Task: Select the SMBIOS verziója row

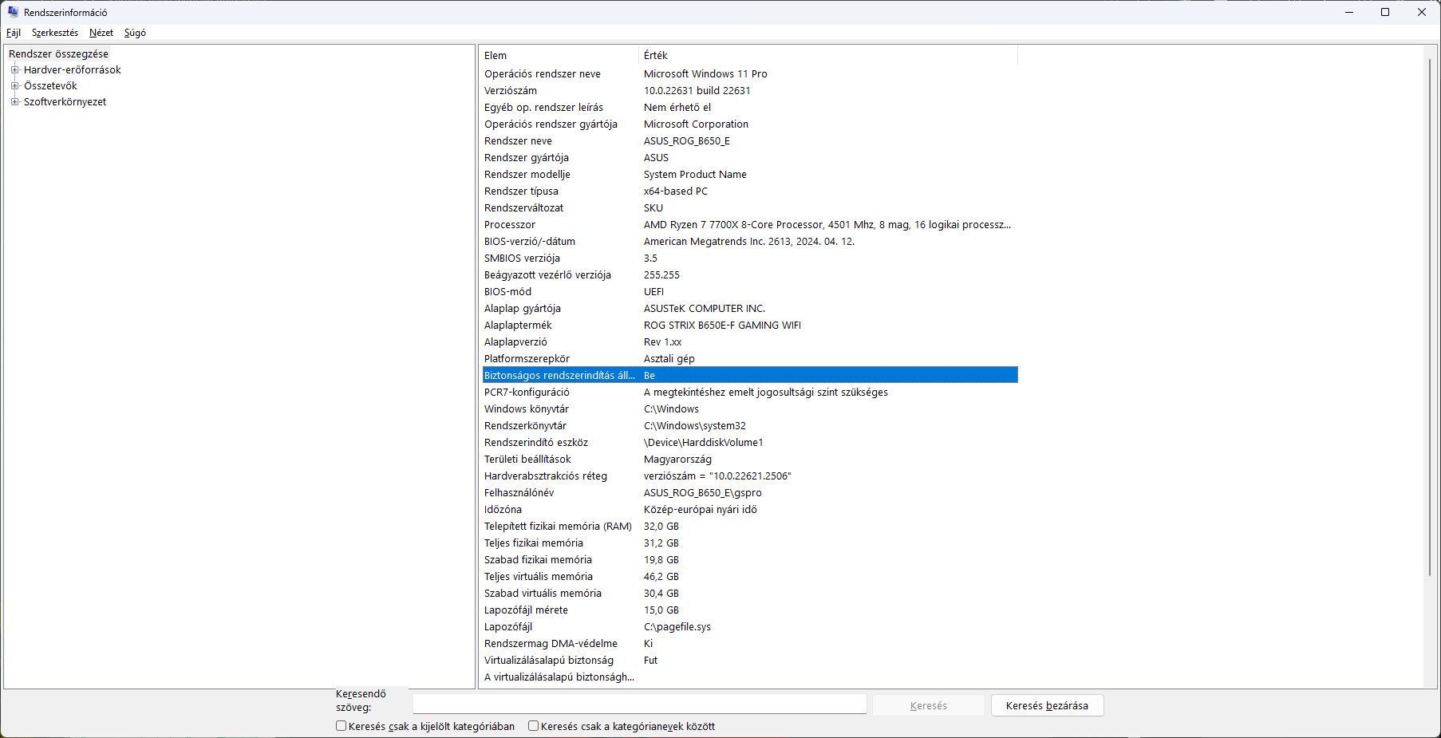Action: click(750, 258)
